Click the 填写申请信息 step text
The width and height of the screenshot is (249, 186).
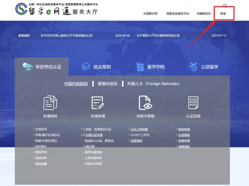(x=93, y=152)
